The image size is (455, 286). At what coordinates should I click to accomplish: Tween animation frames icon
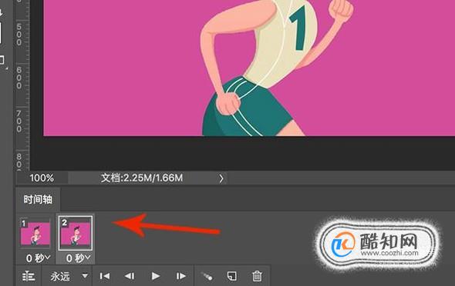[207, 276]
